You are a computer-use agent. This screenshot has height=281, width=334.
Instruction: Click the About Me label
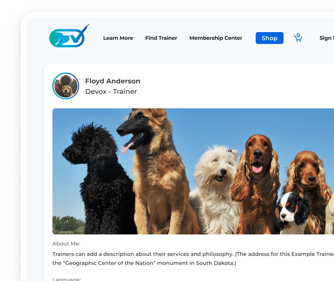tap(66, 244)
